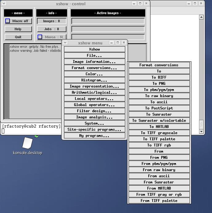Click the Images count button

coord(51,21)
